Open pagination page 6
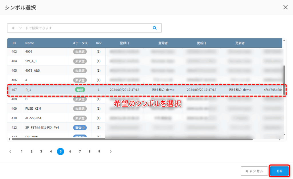Screen dimensions: 293x179 [x=70, y=151]
